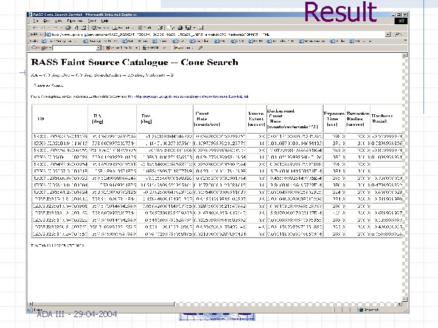The image size is (438, 328).
Task: Open the Back button history dropdown arrow
Action: 49,27
